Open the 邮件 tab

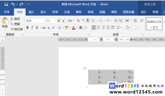click(79, 12)
